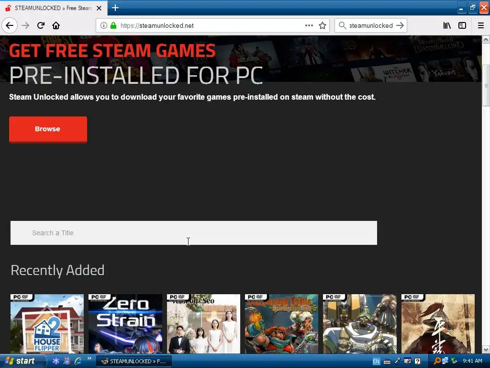The width and height of the screenshot is (490, 368).
Task: Open the House Flipper 2 game cover
Action: click(x=47, y=323)
